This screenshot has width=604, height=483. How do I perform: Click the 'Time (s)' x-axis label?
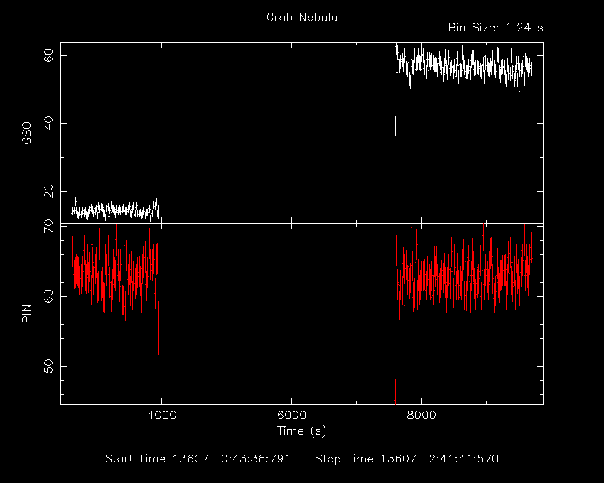[x=301, y=430]
